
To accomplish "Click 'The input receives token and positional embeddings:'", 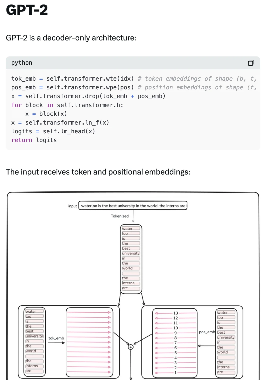I will point(98,172).
